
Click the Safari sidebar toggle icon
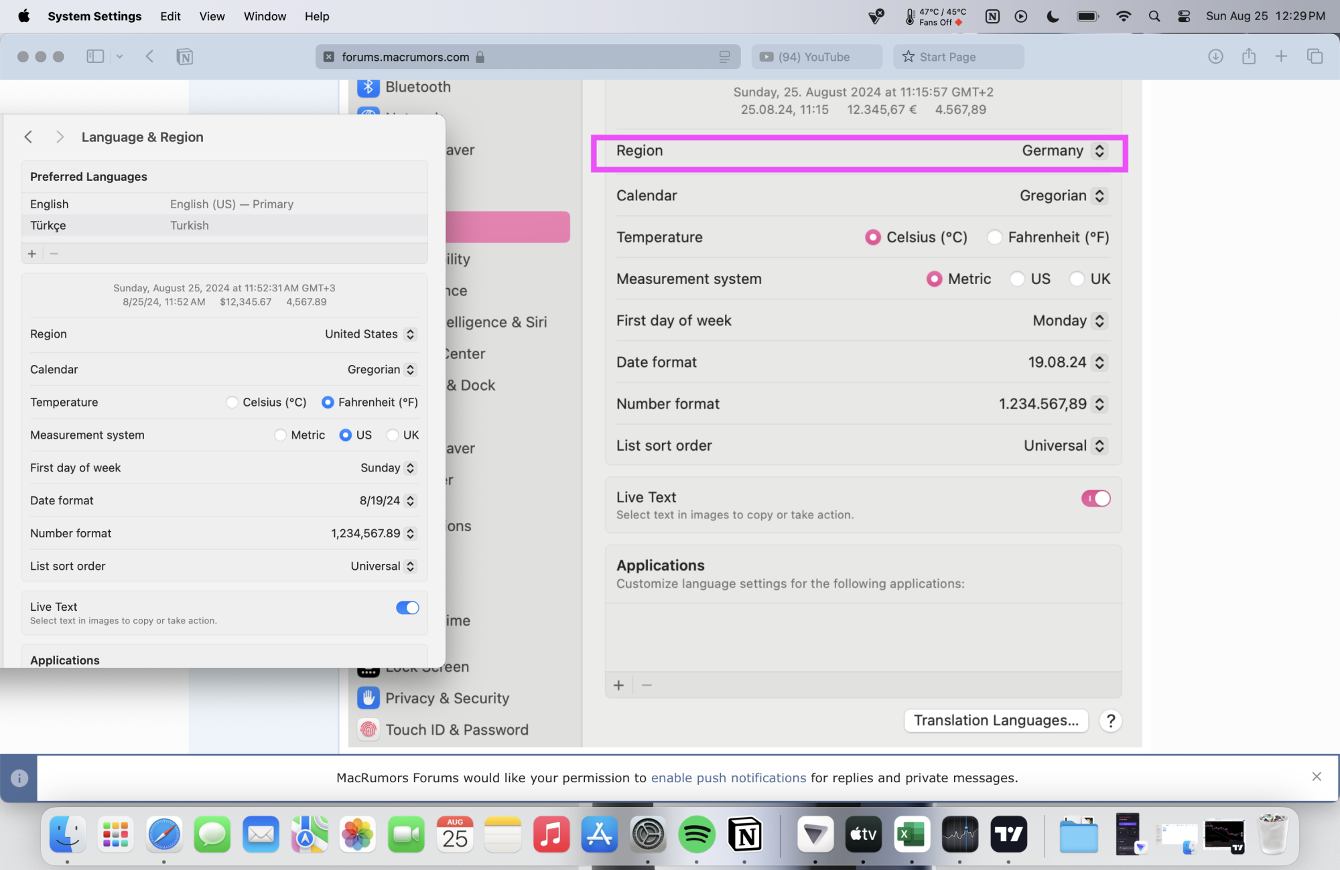[95, 57]
